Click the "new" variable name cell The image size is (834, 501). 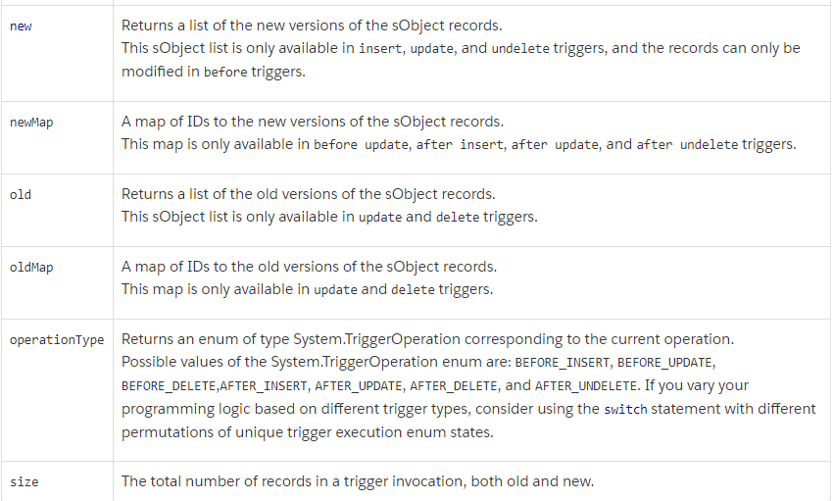point(21,26)
